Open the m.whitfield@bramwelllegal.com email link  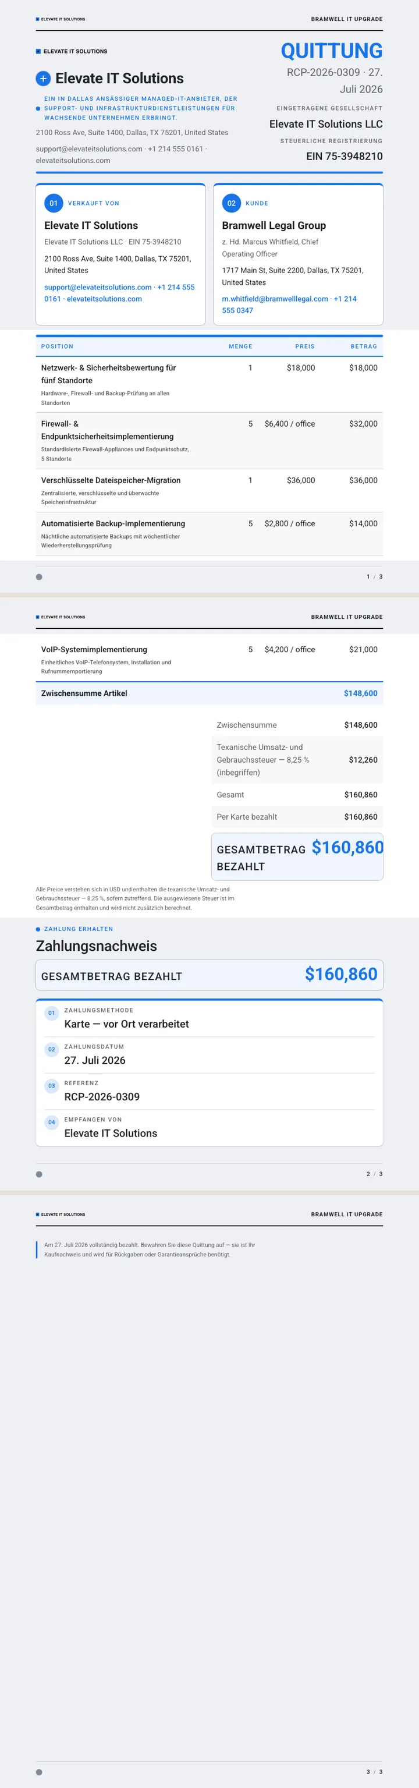tap(275, 299)
